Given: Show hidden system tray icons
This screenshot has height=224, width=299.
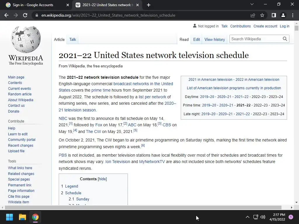Looking at the screenshot, I should (x=248, y=217).
